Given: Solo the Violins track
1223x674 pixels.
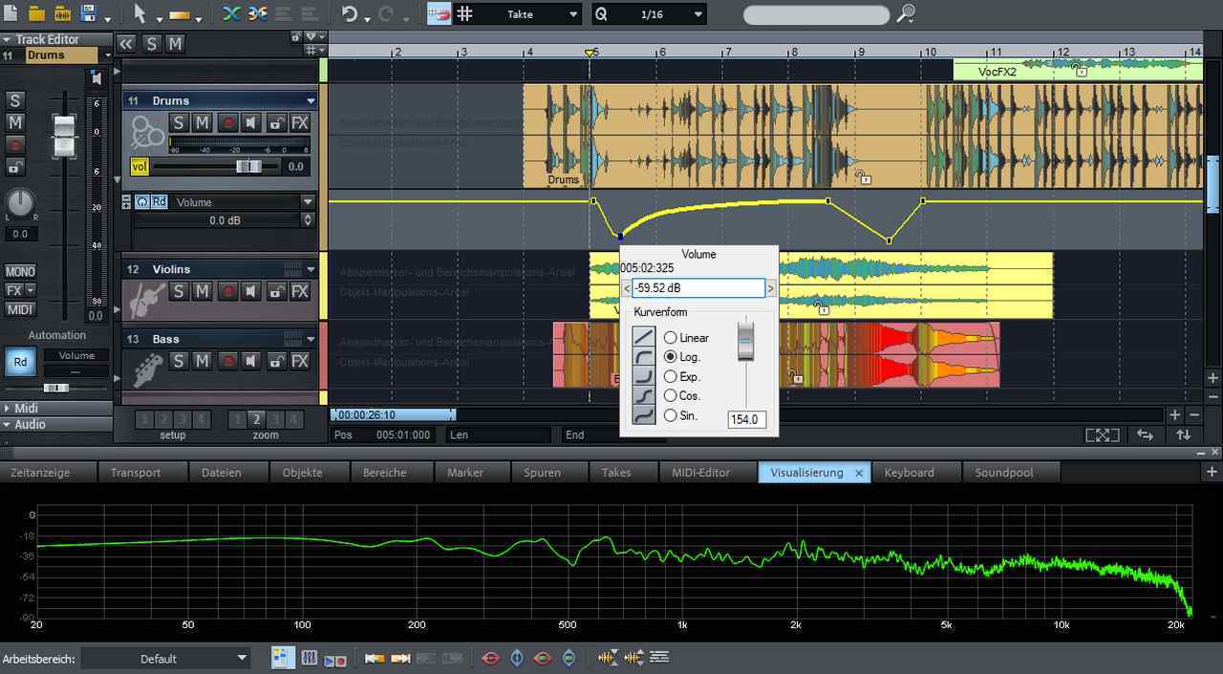Looking at the screenshot, I should click(178, 291).
